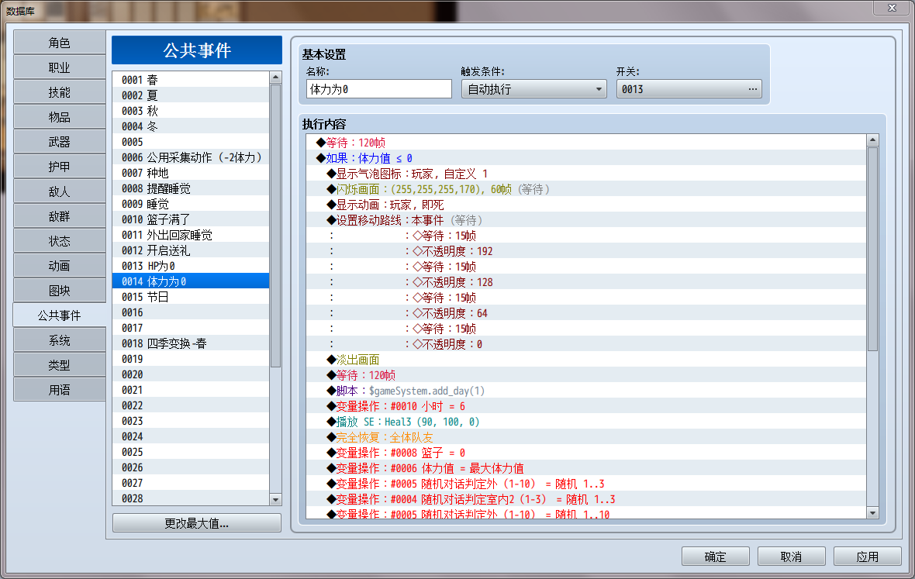This screenshot has height=579, width=915.
Task: Switch to the 图块 tab
Action: (59, 291)
